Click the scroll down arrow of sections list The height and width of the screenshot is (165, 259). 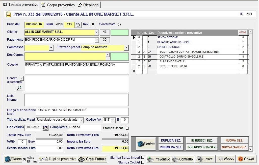coord(251,149)
